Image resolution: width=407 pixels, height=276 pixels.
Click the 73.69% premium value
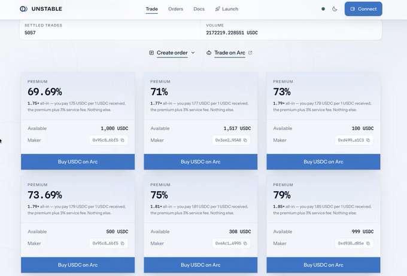[x=45, y=195]
